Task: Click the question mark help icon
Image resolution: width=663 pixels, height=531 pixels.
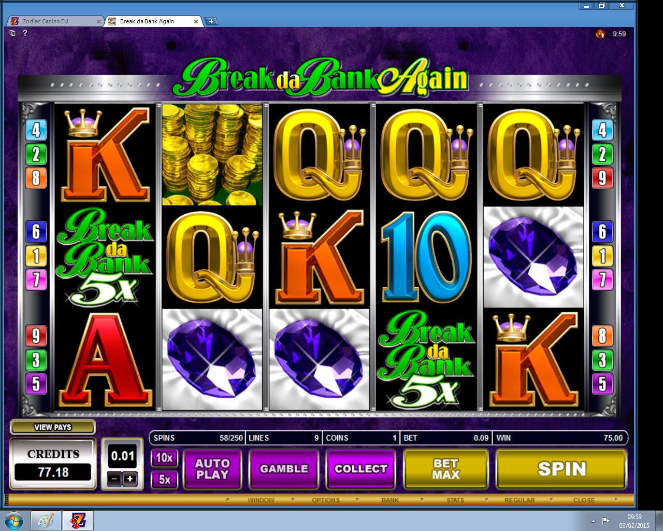Action: 25,33
